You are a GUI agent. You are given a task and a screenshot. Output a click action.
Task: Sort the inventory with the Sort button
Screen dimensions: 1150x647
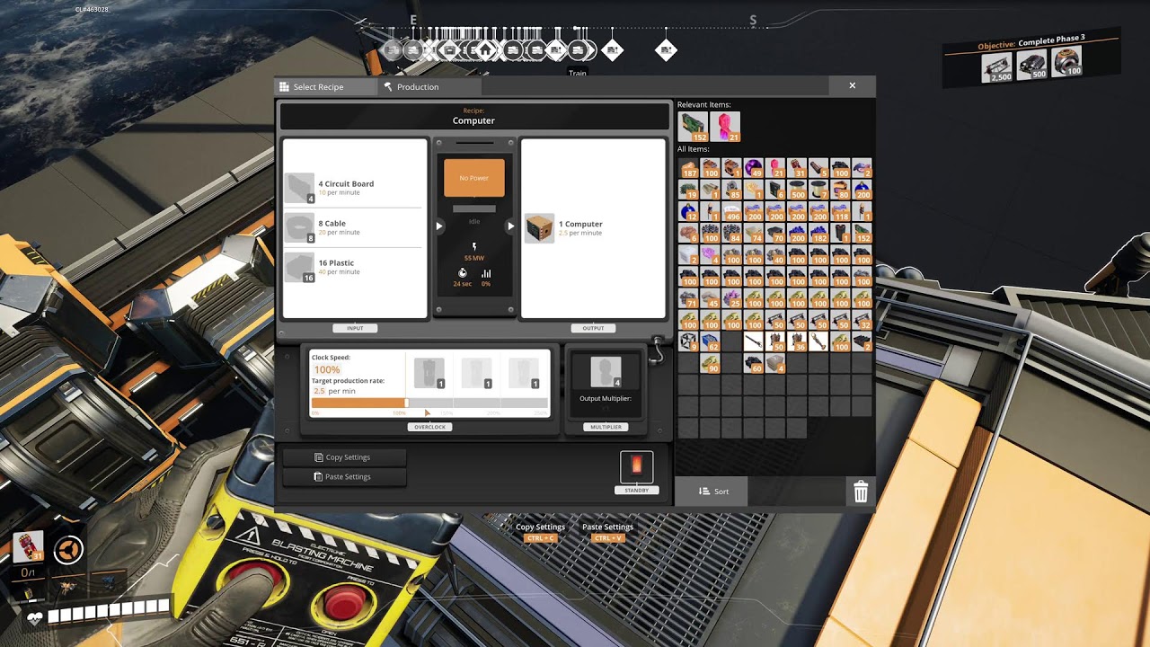click(711, 492)
